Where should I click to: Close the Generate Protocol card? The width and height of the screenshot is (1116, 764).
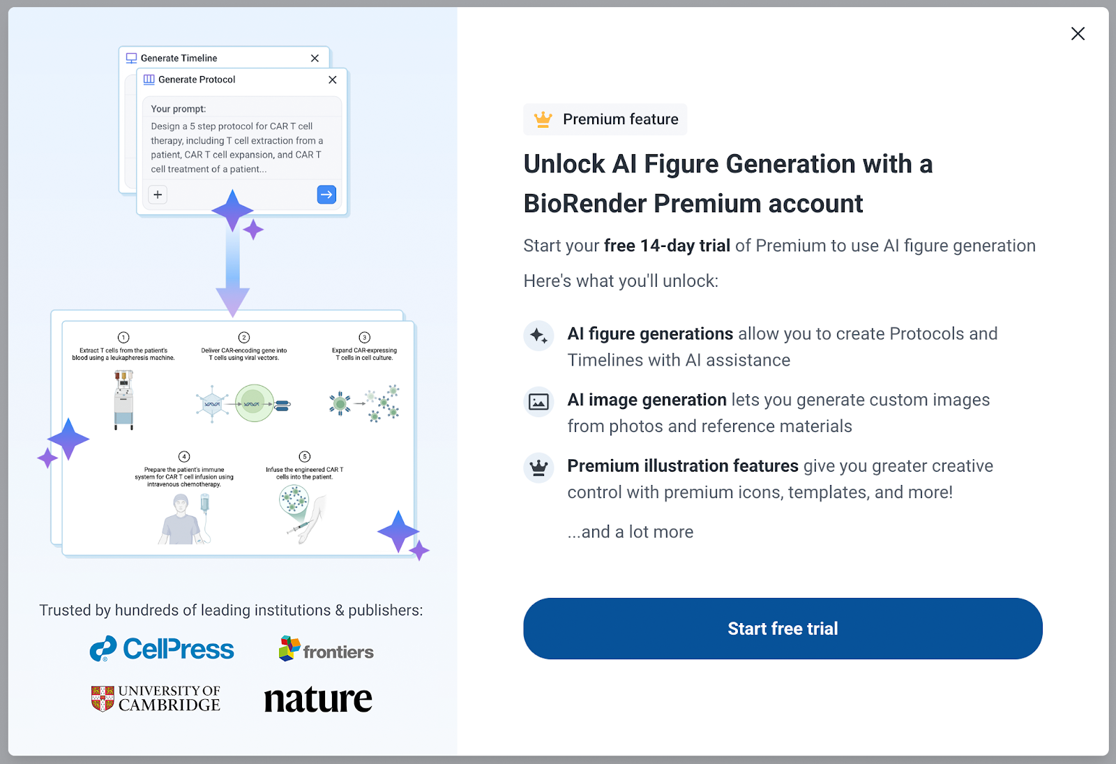pyautogui.click(x=333, y=80)
